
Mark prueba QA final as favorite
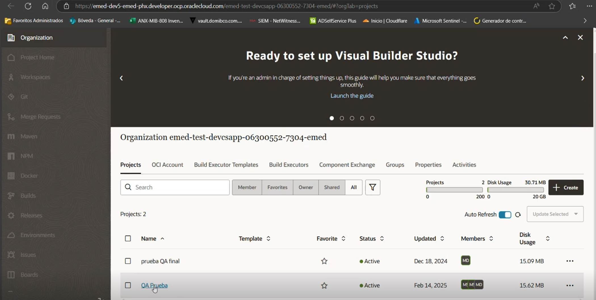pos(324,261)
